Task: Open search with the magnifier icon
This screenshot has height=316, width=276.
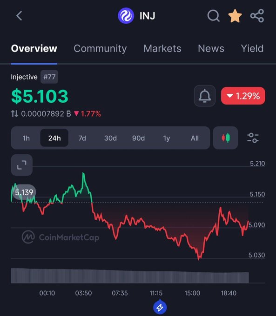Action: pos(214,16)
